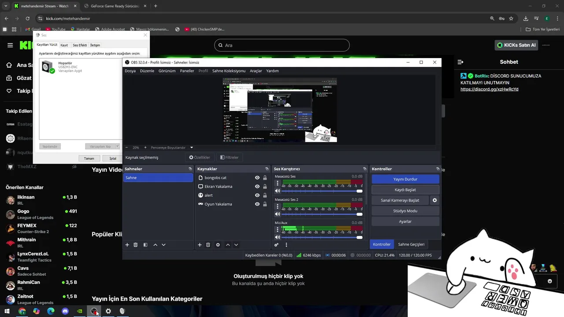564x317 pixels.
Task: Toggle visibility of alert source
Action: 257,195
